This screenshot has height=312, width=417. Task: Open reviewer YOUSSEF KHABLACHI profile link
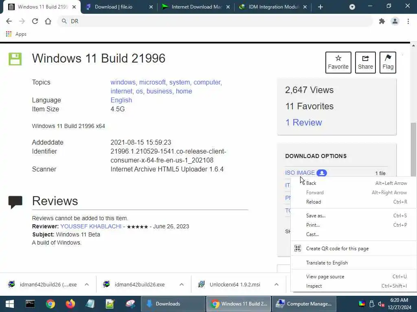[x=91, y=226]
